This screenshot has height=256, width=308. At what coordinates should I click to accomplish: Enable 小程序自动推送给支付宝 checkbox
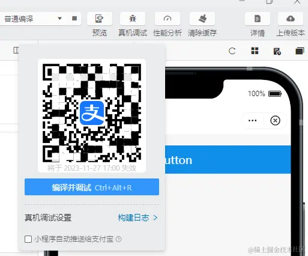(x=28, y=239)
